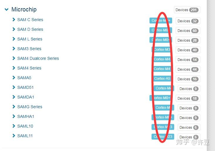Click Devices 40 button for SAM3
The height and width of the screenshot is (151, 215).
188,50
